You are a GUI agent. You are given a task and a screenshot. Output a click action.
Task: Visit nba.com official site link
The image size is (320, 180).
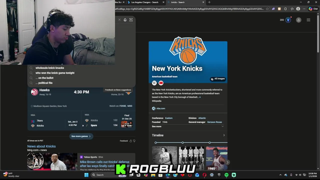pos(161,108)
